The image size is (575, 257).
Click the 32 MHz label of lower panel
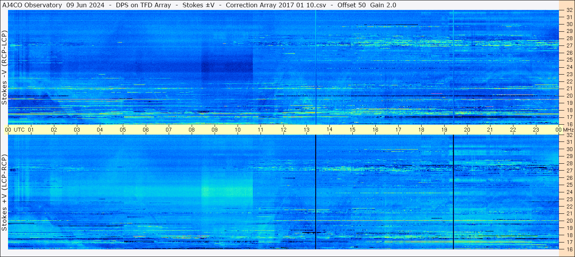click(569, 135)
